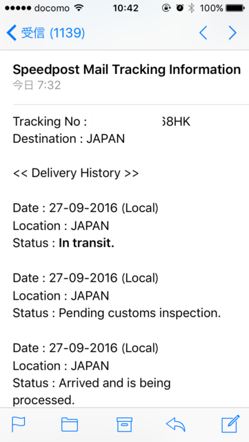Tap the Bluetooth icon in status bar
249x442 pixels.
(192, 8)
